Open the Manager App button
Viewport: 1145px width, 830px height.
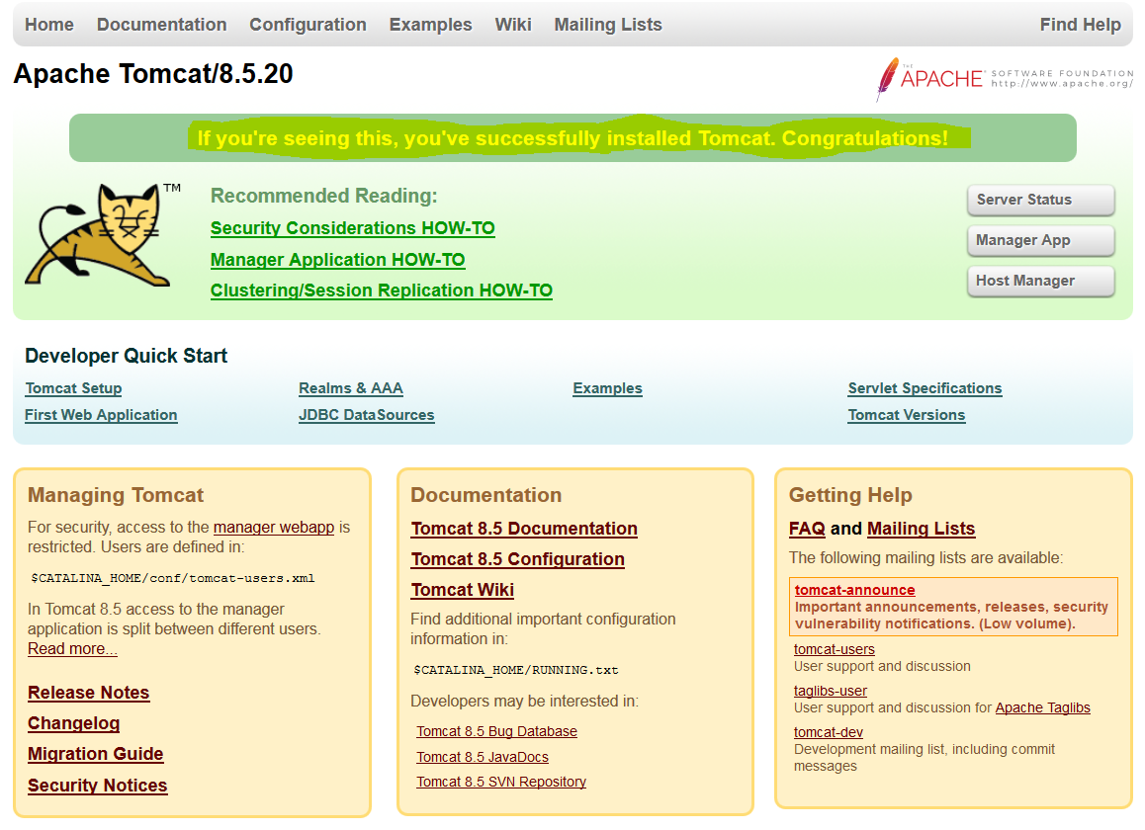[x=1040, y=240]
